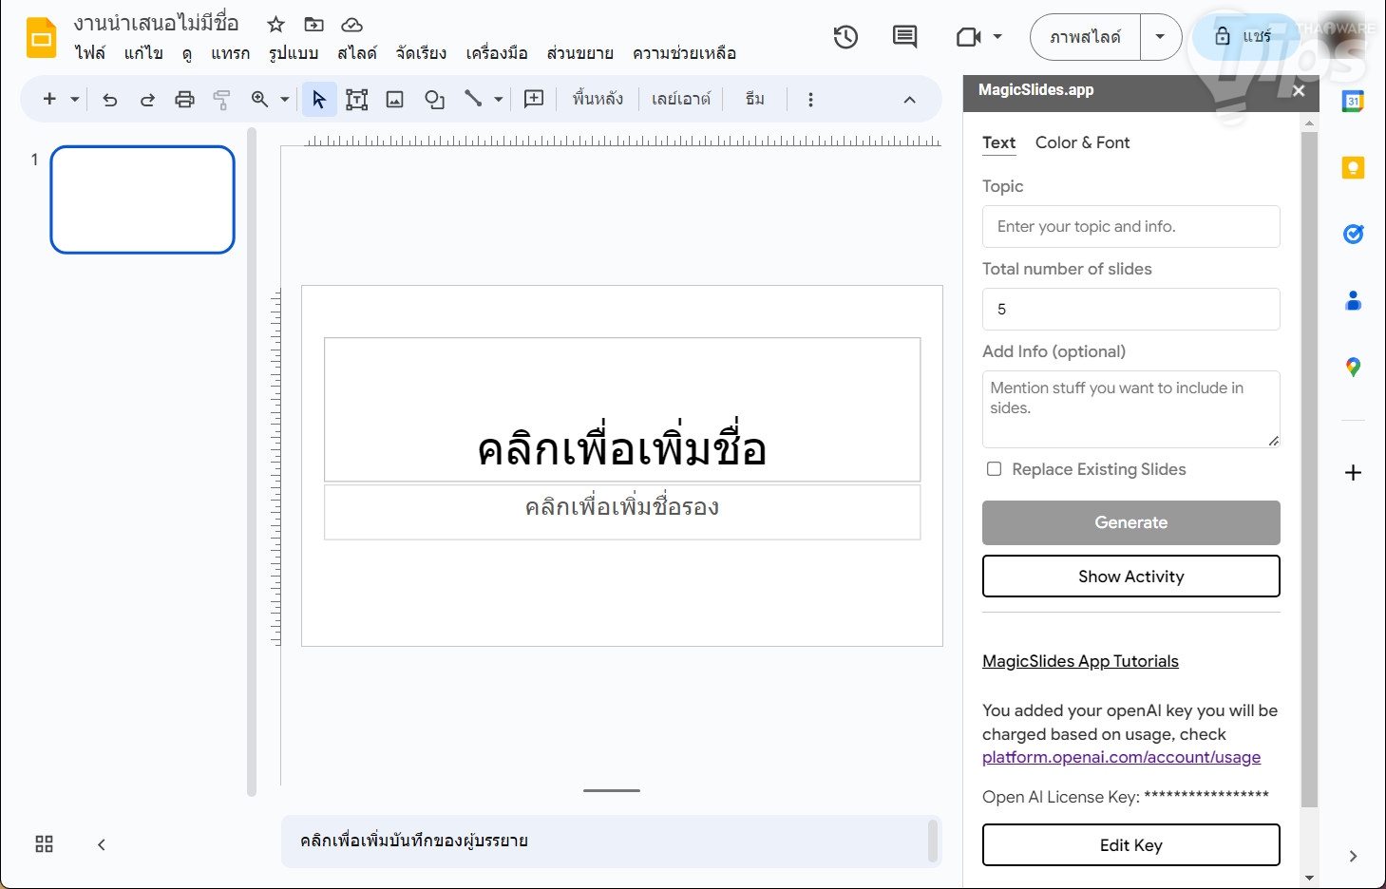
Task: Open platform.openai.com/account/usage link
Action: coord(1121,757)
